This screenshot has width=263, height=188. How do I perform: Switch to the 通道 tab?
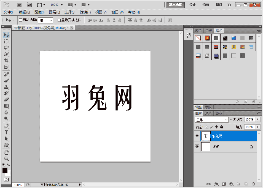click(x=208, y=113)
